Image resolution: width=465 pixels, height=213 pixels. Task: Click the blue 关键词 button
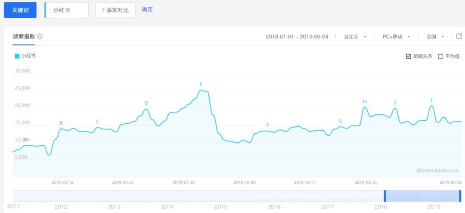(20, 10)
